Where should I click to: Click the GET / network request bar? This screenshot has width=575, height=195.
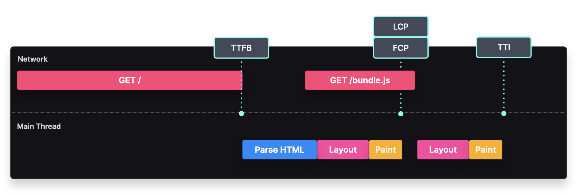pos(129,80)
